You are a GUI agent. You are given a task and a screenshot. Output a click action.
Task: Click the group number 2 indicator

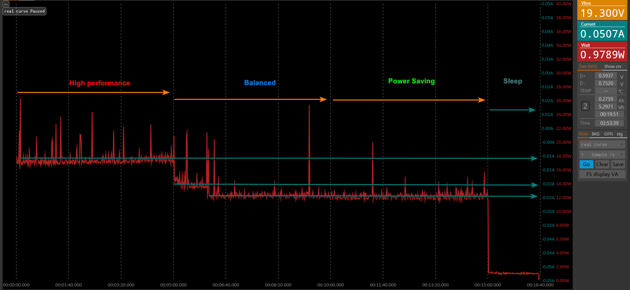pos(585,106)
